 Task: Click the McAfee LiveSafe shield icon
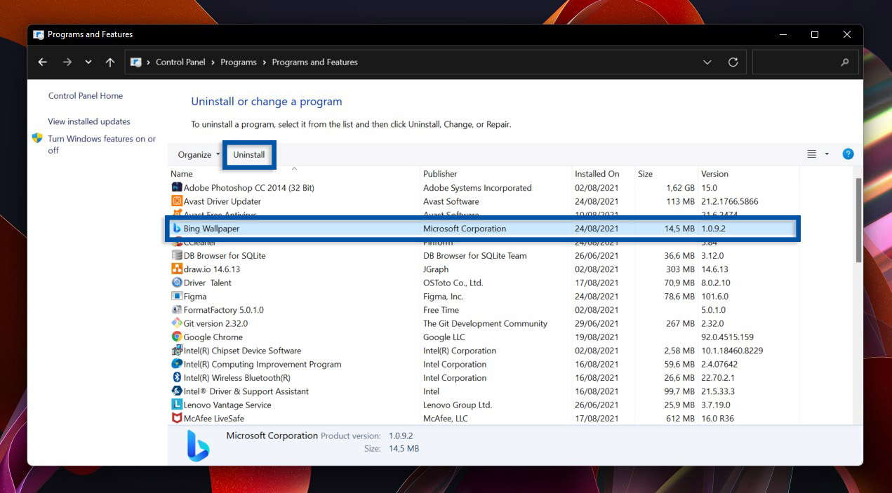click(x=177, y=418)
